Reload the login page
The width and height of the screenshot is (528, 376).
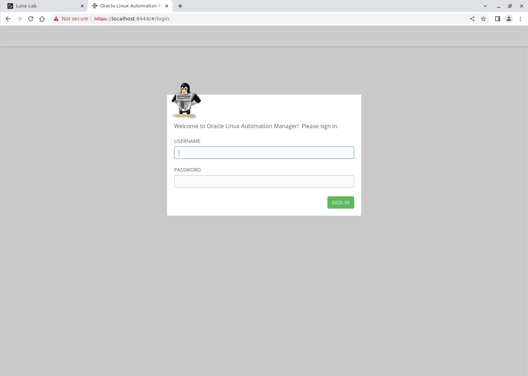point(31,19)
